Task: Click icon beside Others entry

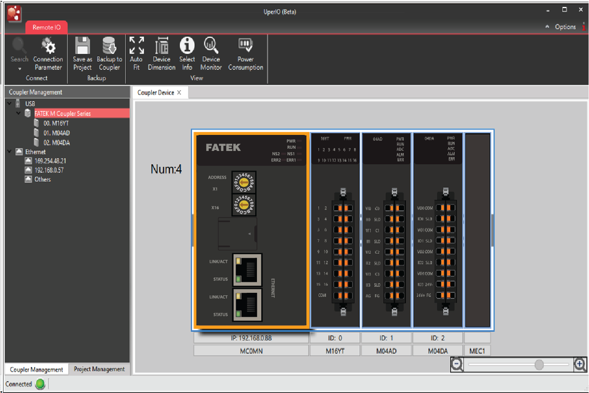Action: pos(28,179)
